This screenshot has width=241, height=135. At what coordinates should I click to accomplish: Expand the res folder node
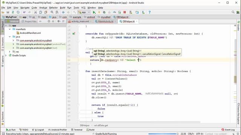[x=10, y=52]
